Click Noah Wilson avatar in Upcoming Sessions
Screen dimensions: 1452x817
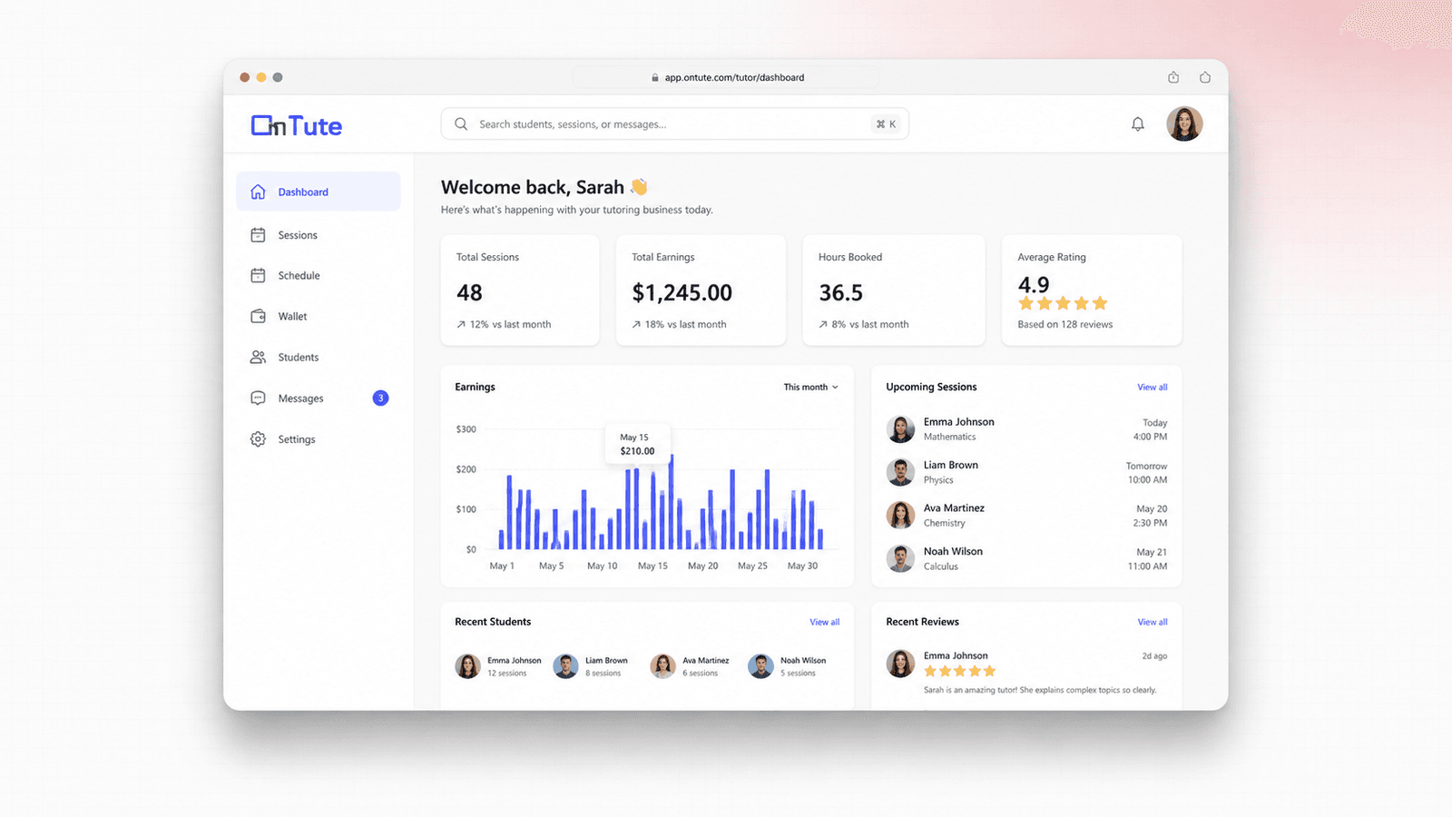pos(900,558)
